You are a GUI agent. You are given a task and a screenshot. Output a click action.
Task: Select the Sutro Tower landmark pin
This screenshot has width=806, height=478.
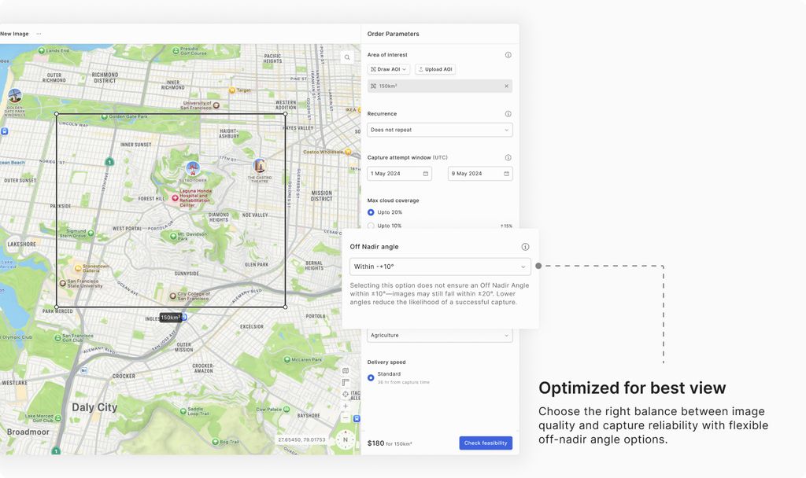tap(193, 168)
